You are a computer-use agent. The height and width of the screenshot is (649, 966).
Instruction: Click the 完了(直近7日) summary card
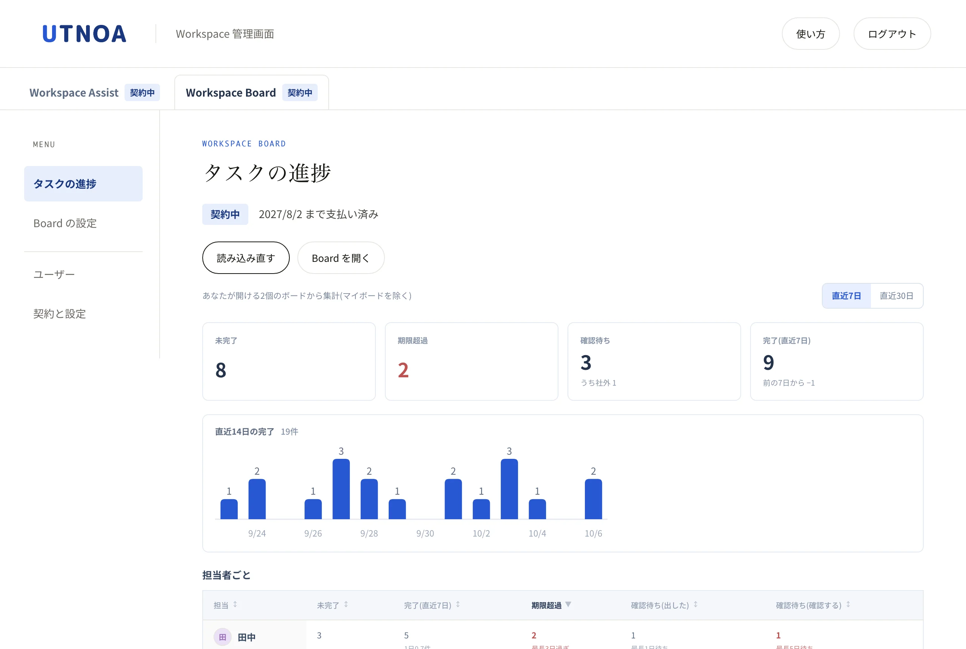(837, 361)
